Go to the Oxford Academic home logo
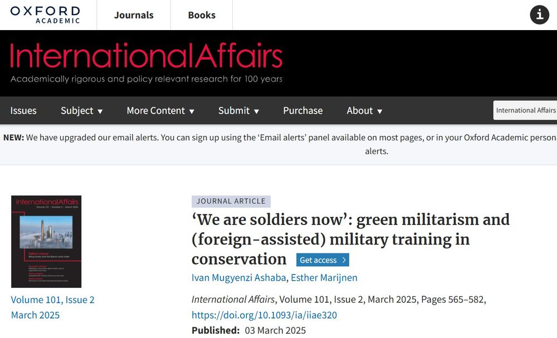The width and height of the screenshot is (557, 338). pos(45,15)
